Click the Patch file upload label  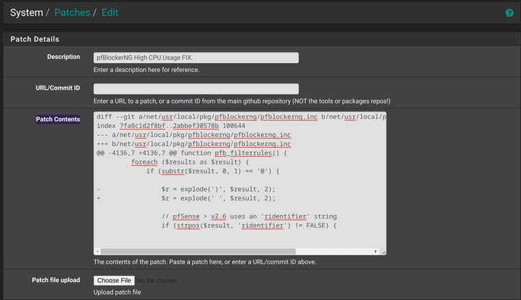[x=56, y=280]
